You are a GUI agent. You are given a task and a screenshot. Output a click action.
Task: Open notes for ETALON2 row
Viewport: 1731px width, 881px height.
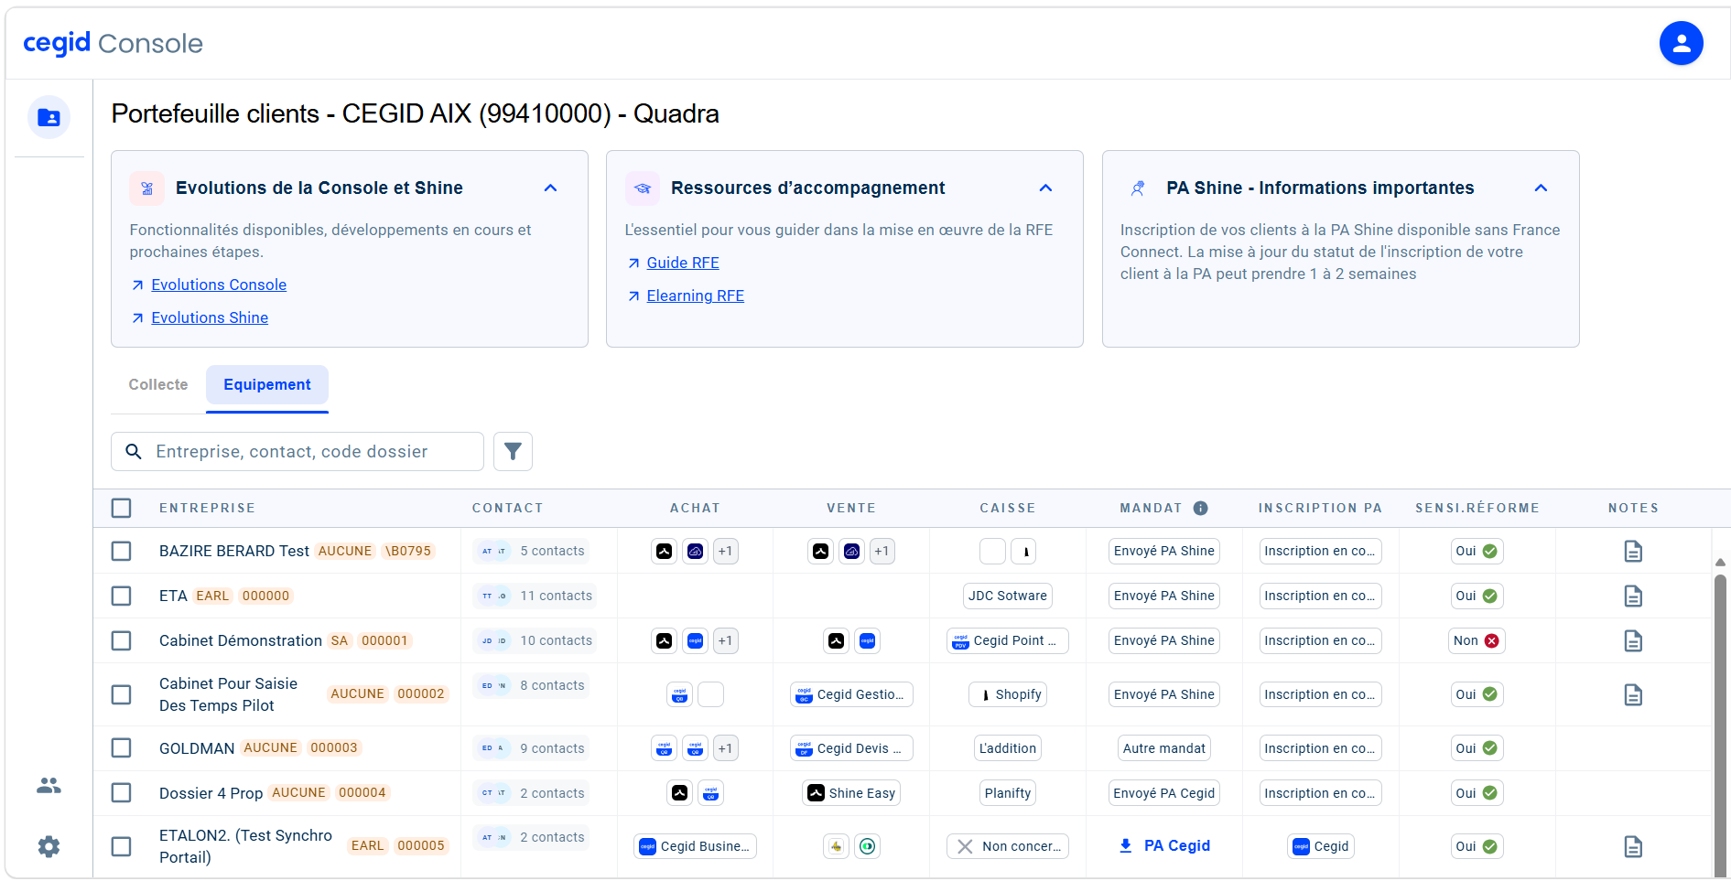[1633, 846]
